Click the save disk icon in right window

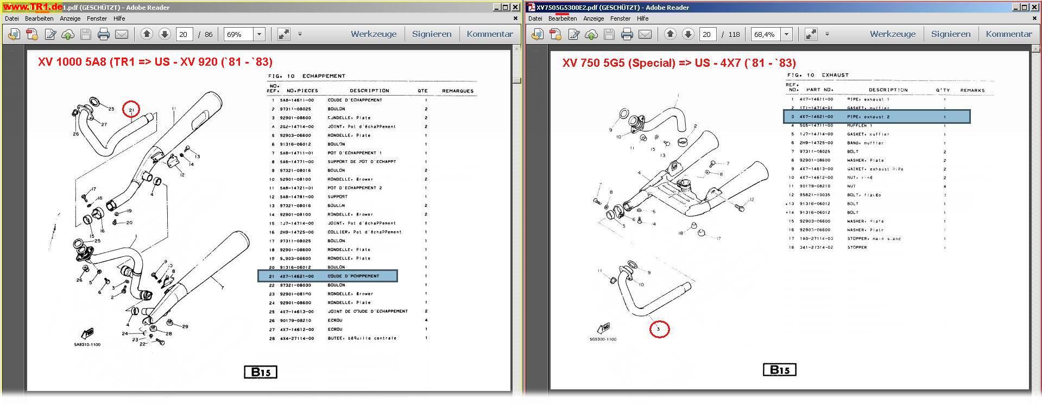pos(609,34)
